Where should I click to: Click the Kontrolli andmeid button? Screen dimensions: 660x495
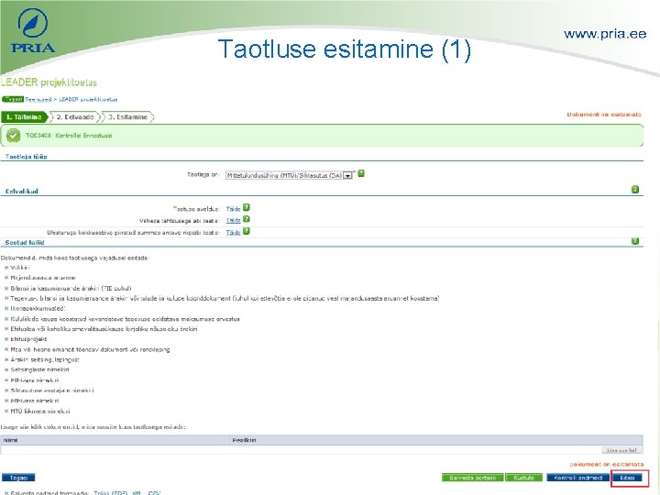(577, 478)
